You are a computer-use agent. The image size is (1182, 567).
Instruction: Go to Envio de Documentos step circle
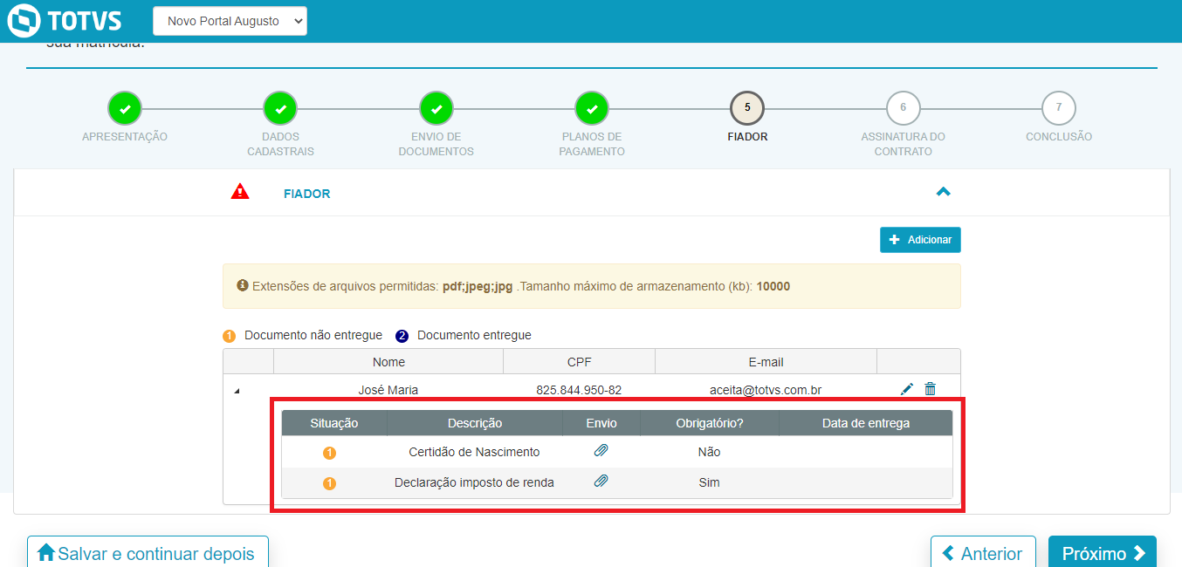pos(436,108)
